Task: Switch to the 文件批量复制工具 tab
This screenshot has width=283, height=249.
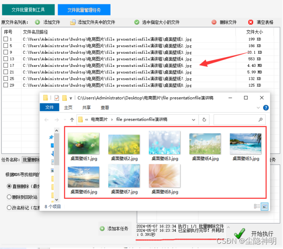Action: tap(28, 10)
